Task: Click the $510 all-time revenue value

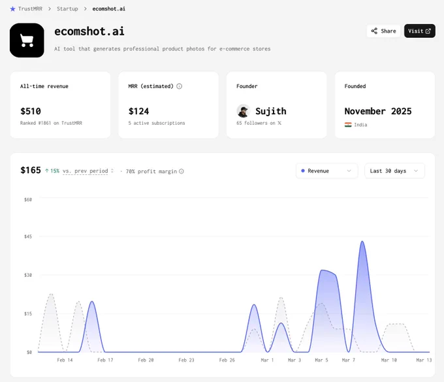Action: click(31, 111)
